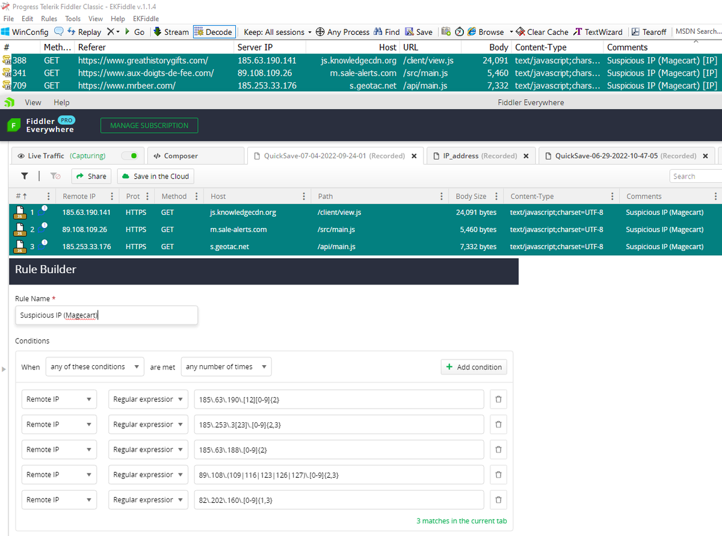Image resolution: width=722 pixels, height=536 pixels.
Task: Click the comment bubble icon in Fiddler Classic toolbar
Action: [59, 32]
